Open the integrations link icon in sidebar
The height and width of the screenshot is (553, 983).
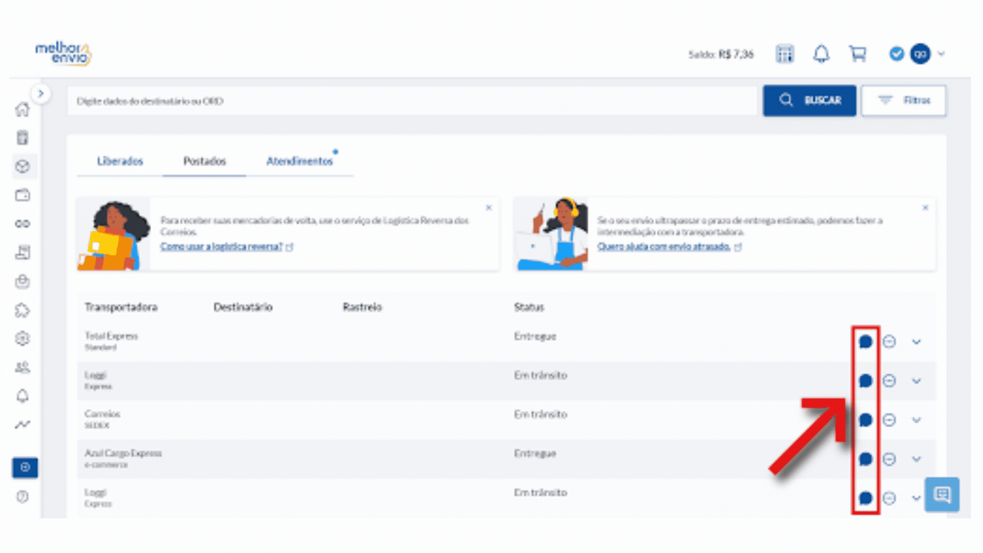pyautogui.click(x=23, y=224)
